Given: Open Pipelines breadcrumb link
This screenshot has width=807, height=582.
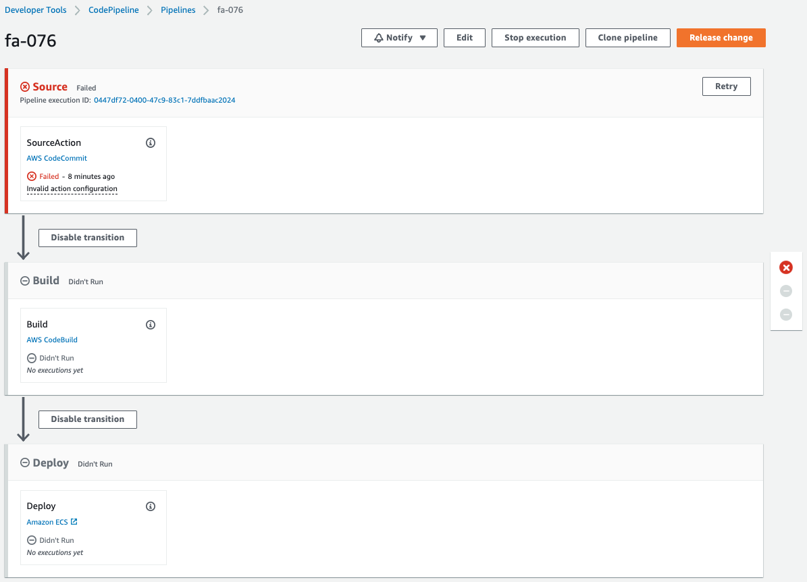Looking at the screenshot, I should click(178, 10).
